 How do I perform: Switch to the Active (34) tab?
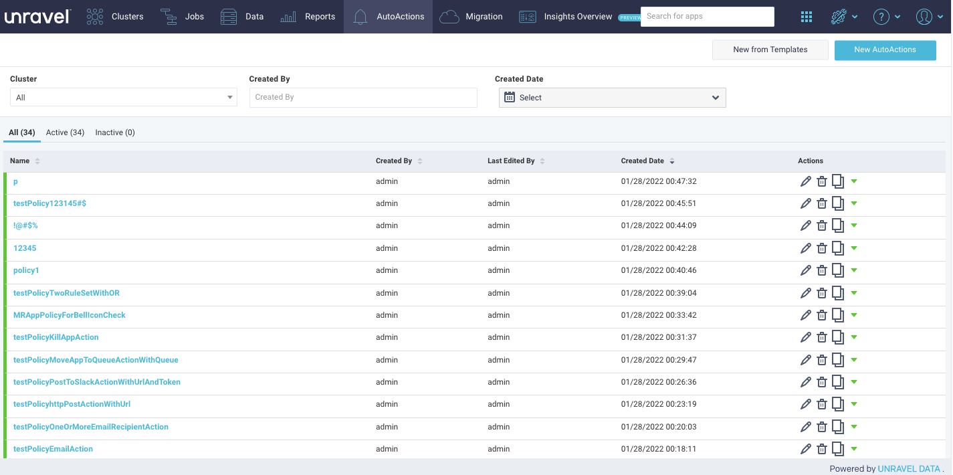[x=65, y=132]
